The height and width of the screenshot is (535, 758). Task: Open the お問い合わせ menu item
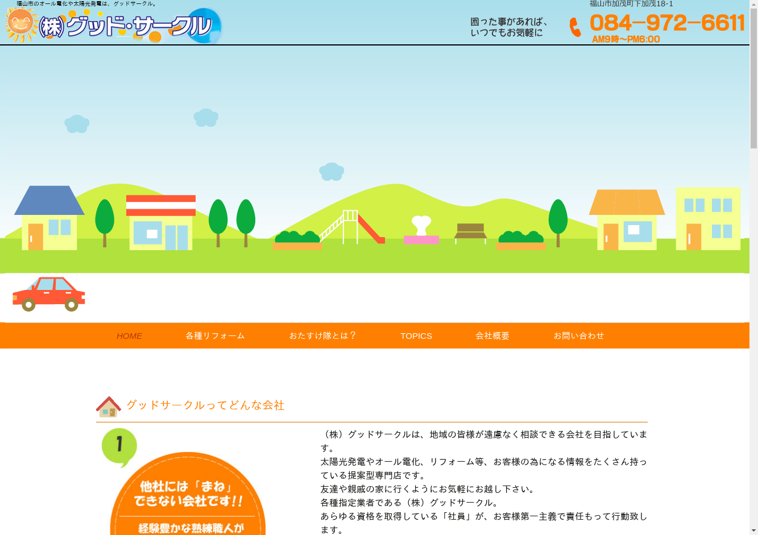coord(579,336)
